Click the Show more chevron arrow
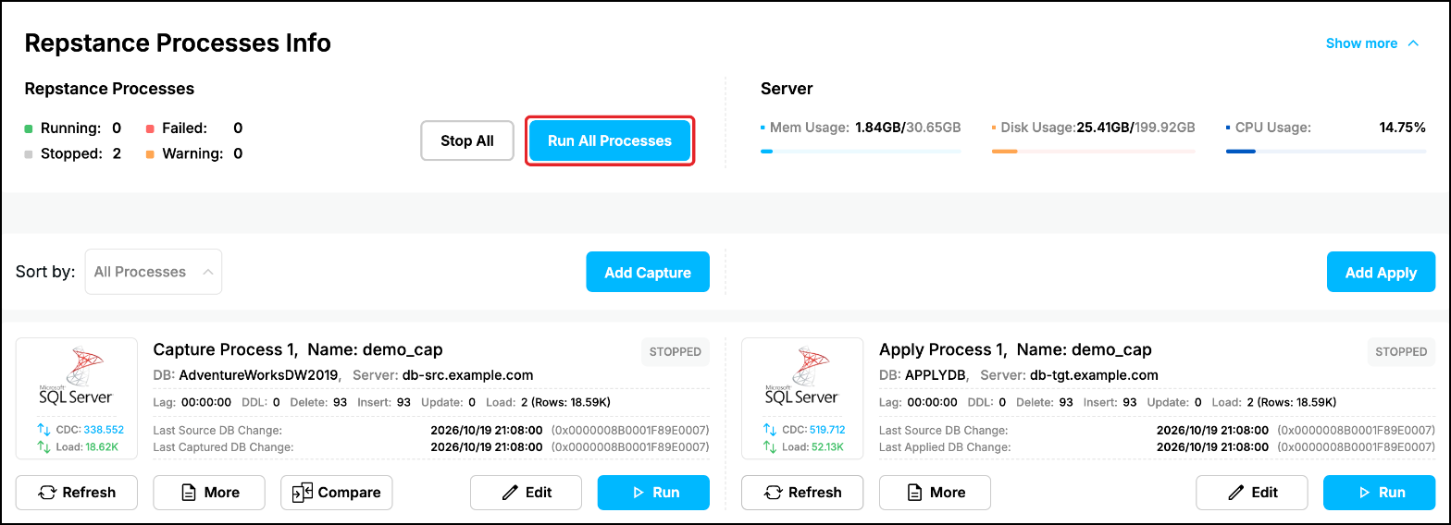1451x525 pixels. (1413, 43)
